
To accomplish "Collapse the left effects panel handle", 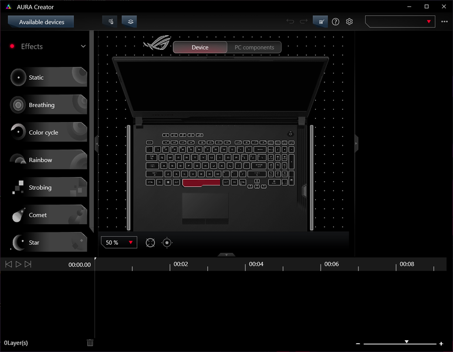I will click(x=96, y=144).
